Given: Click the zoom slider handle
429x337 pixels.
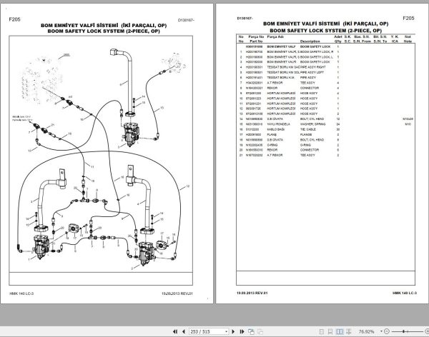Looking at the screenshot, I should point(404,331).
